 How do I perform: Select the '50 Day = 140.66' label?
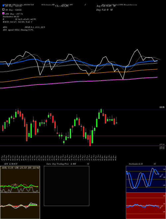point(13,10)
